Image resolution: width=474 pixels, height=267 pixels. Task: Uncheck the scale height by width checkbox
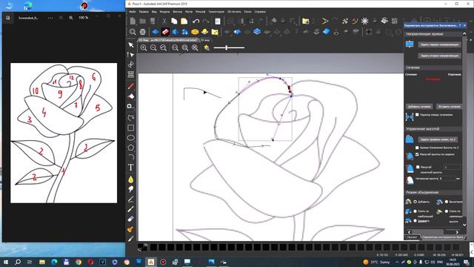click(x=417, y=154)
